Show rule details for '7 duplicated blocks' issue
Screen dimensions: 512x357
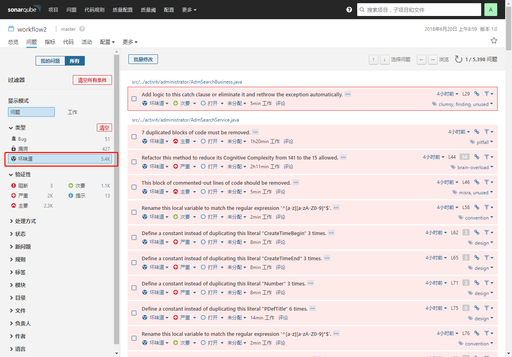[255, 132]
